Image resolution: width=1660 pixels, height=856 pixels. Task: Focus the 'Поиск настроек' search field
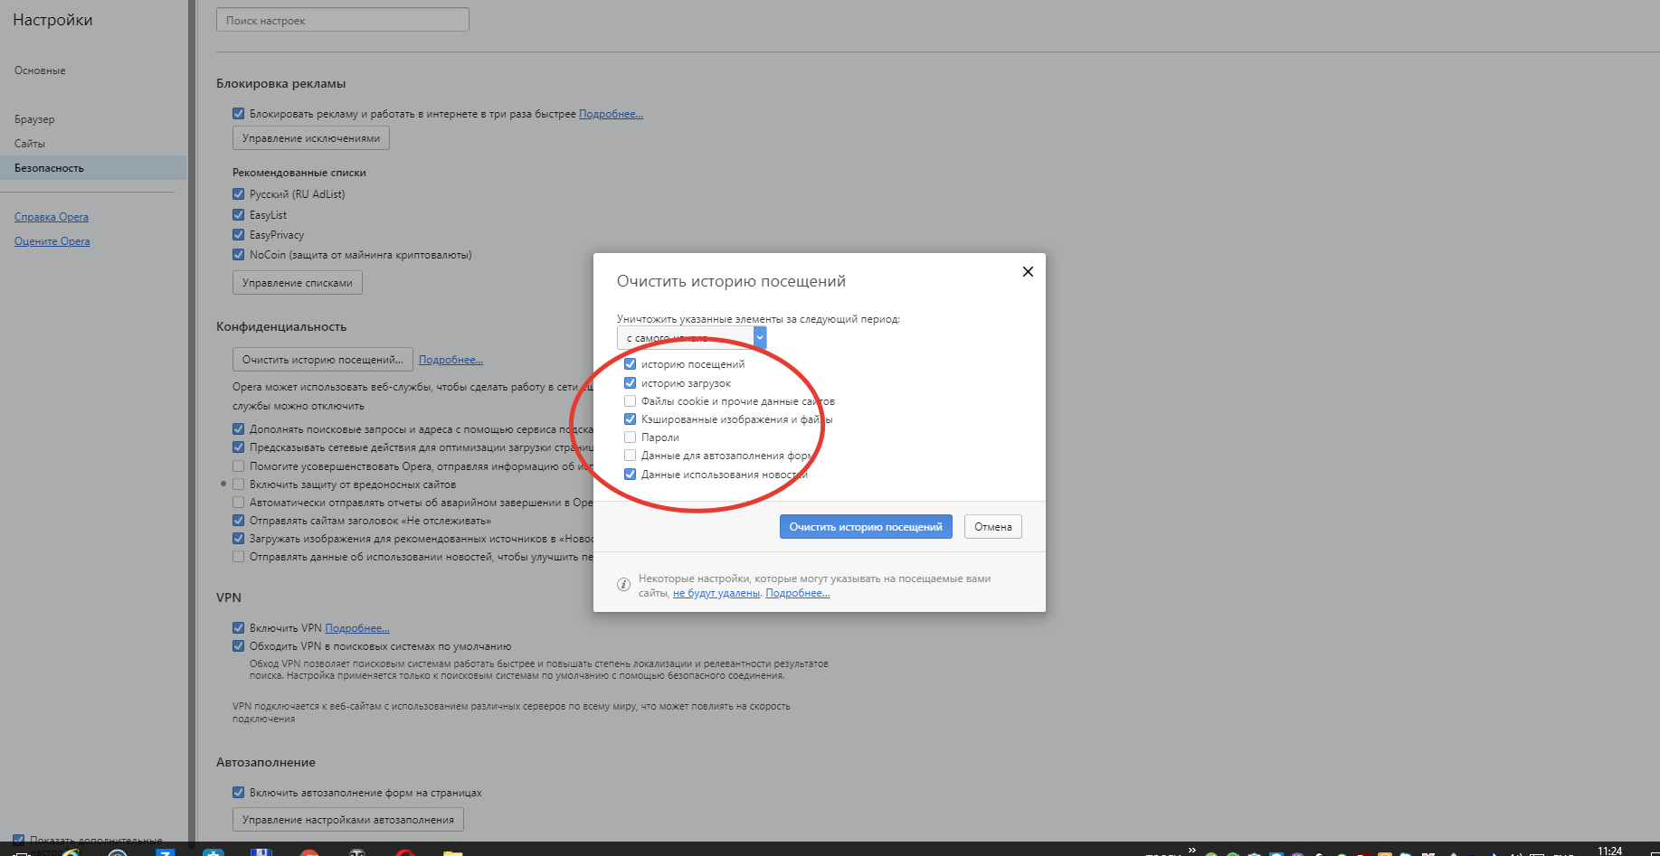[x=343, y=20]
